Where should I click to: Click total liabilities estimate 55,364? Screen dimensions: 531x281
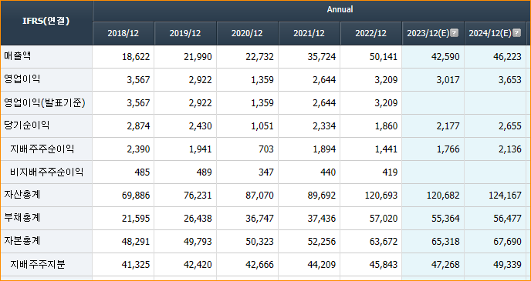coord(445,218)
